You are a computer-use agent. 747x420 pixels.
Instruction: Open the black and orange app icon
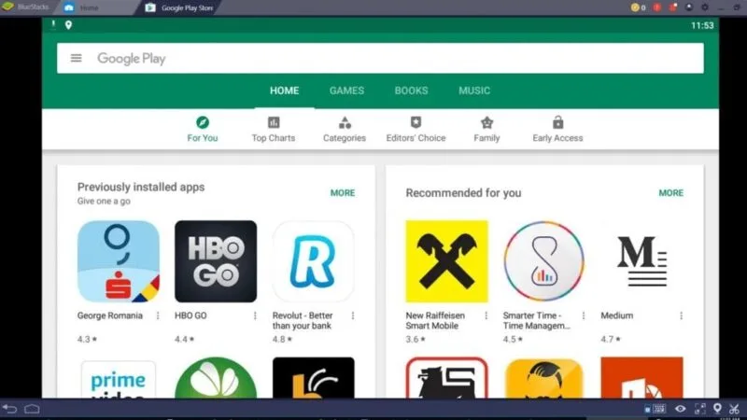coord(314,378)
